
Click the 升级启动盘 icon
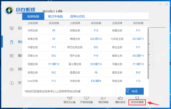point(86,99)
